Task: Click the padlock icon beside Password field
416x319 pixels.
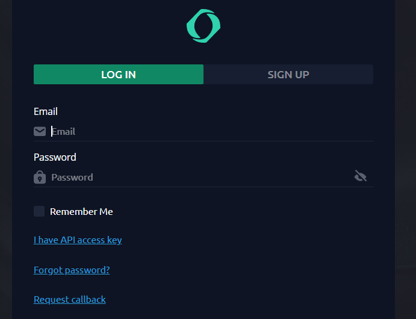Action: (x=40, y=177)
